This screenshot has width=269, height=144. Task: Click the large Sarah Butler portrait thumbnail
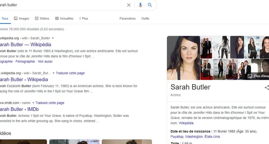[183, 58]
